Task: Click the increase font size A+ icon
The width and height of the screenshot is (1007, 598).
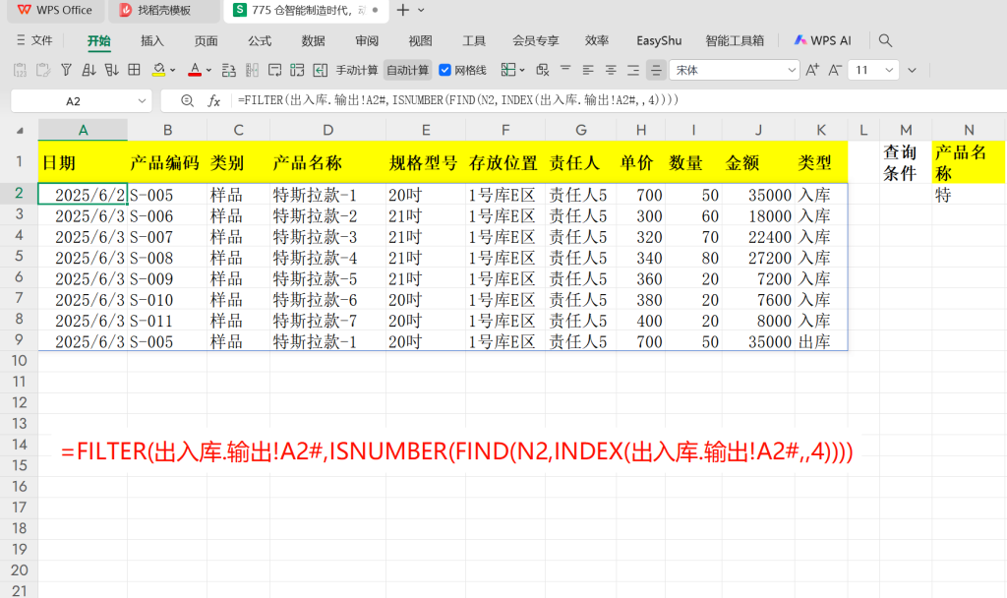Action: [x=812, y=70]
